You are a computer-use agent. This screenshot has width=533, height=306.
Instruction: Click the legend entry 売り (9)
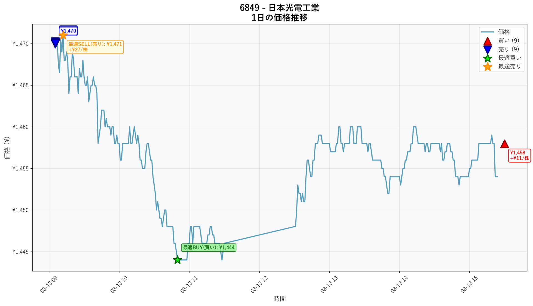pos(509,49)
